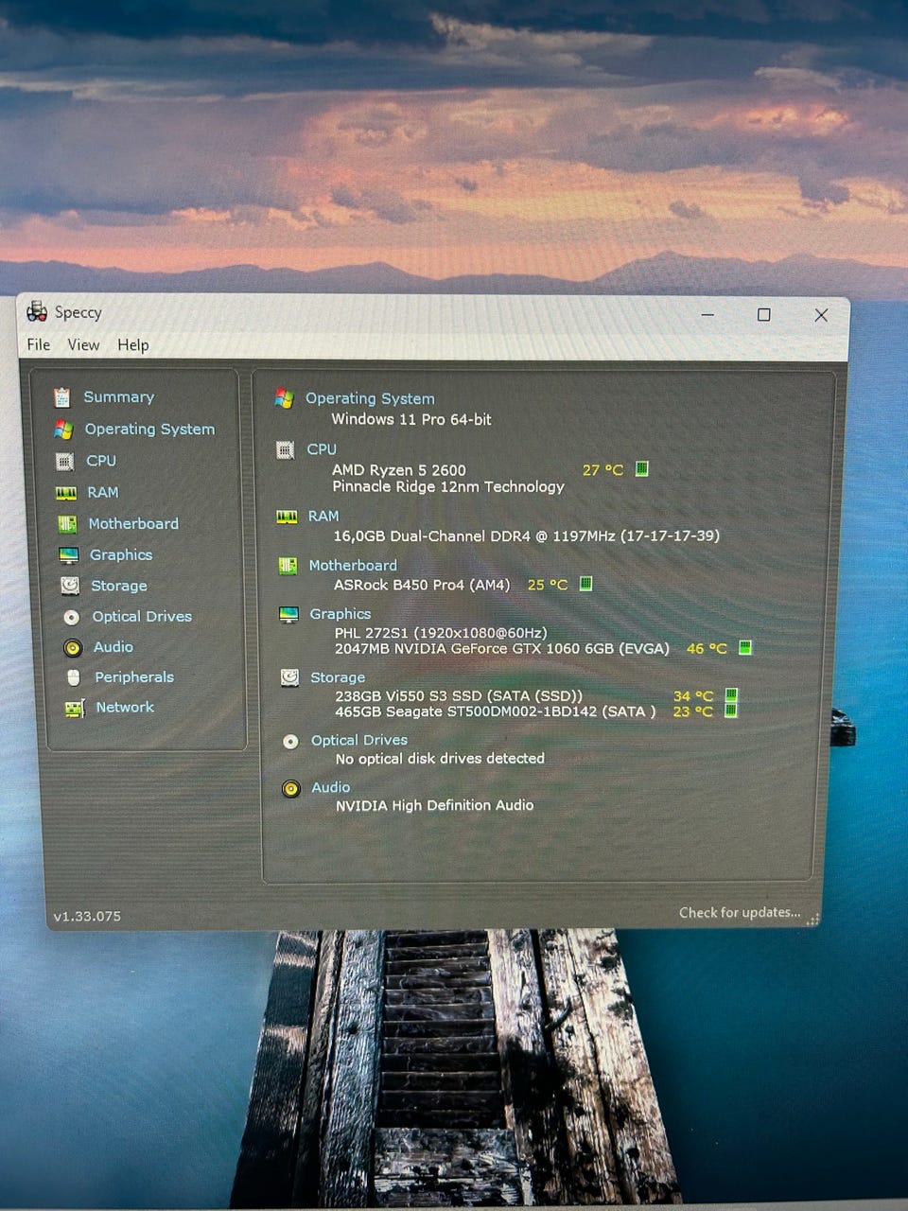
Task: Click the Operating System flag icon in sidebar
Action: [63, 430]
